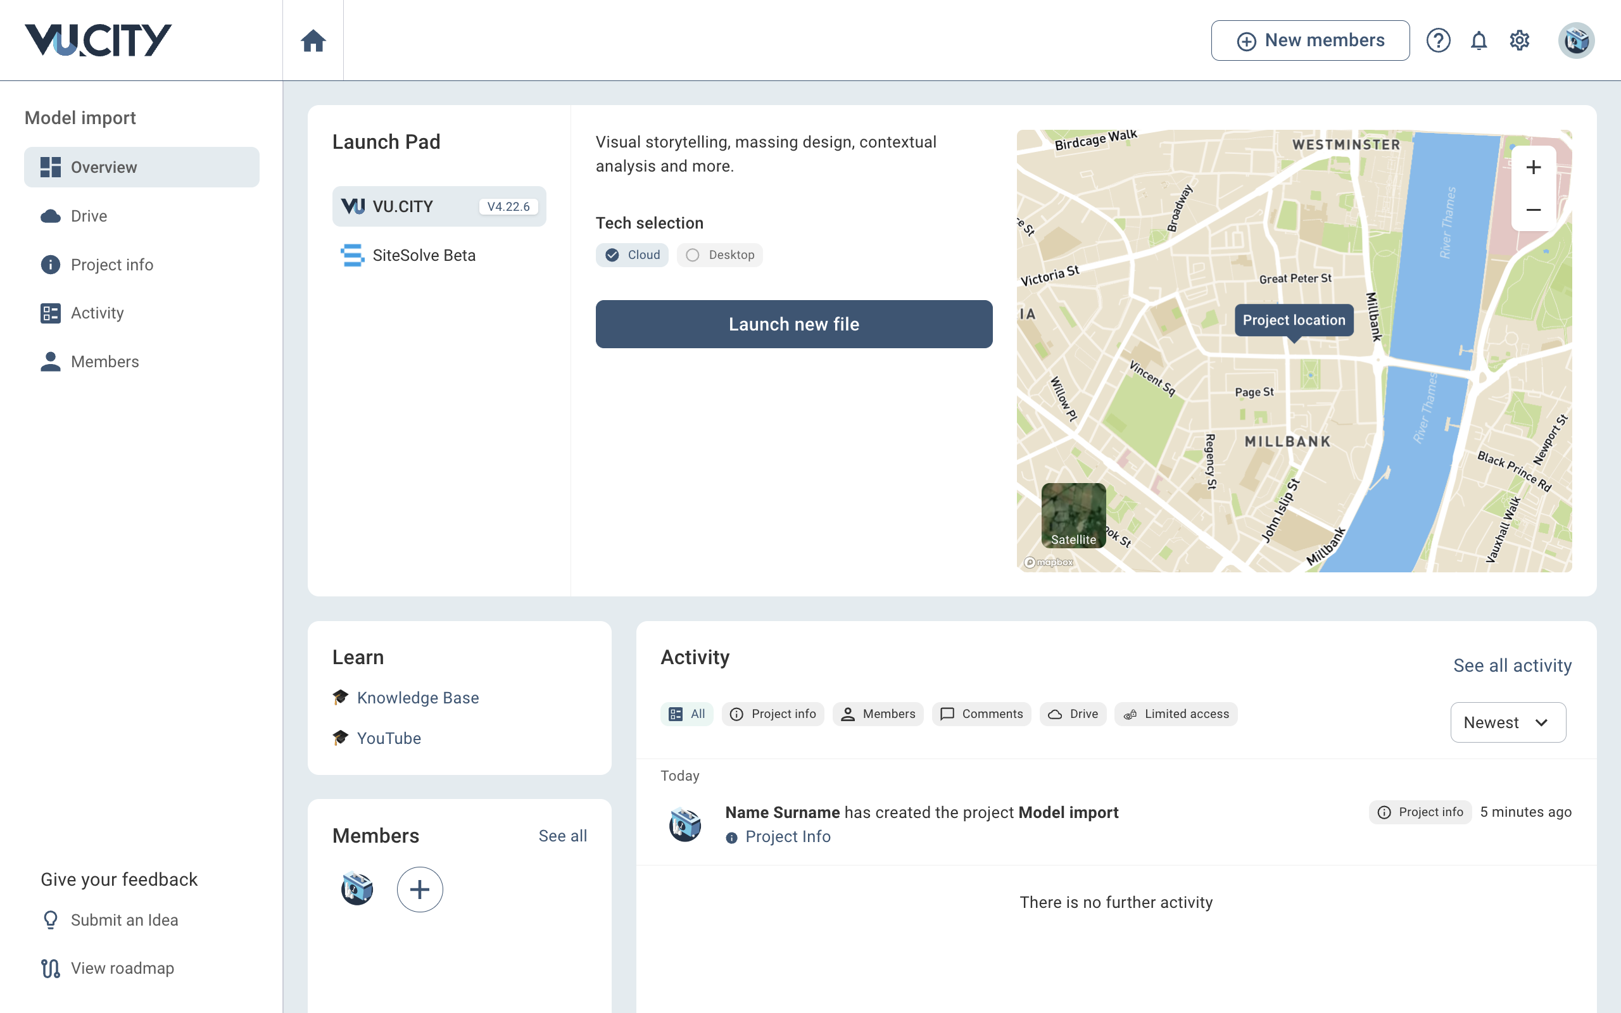Click Launch new file button

coord(794,324)
